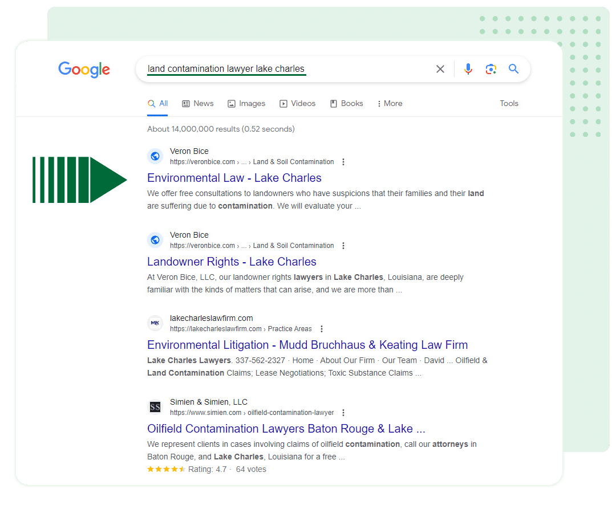Open Environmental Law - Lake Charles link
Viewport: 616px width, 513px height.
234,178
